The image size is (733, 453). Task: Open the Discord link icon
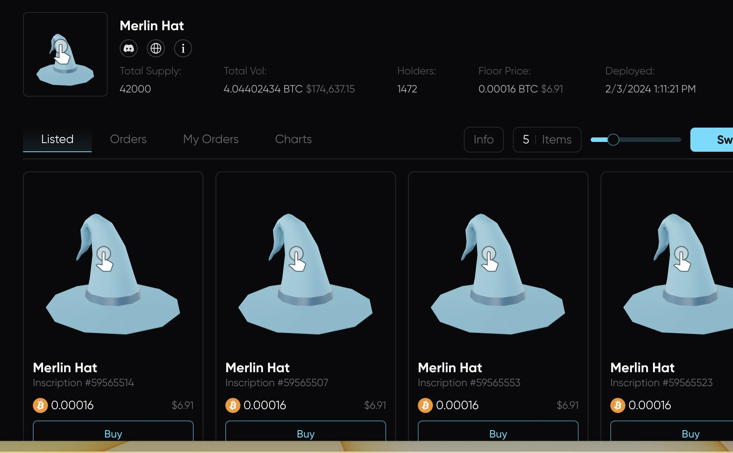[129, 48]
